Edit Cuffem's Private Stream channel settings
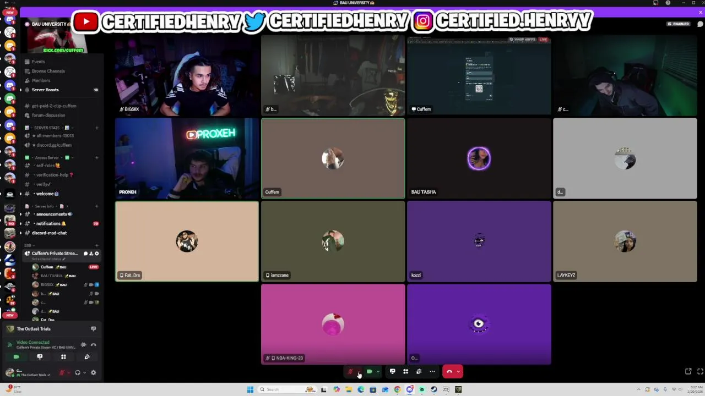 coord(97,254)
